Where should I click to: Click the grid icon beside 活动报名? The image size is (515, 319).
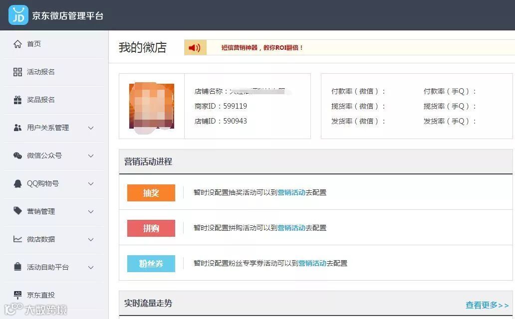click(x=18, y=72)
